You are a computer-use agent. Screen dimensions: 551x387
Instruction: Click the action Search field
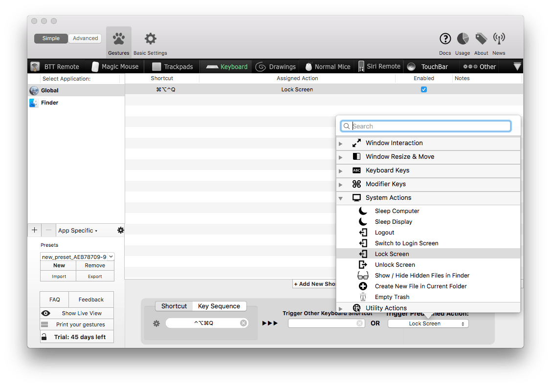[425, 126]
